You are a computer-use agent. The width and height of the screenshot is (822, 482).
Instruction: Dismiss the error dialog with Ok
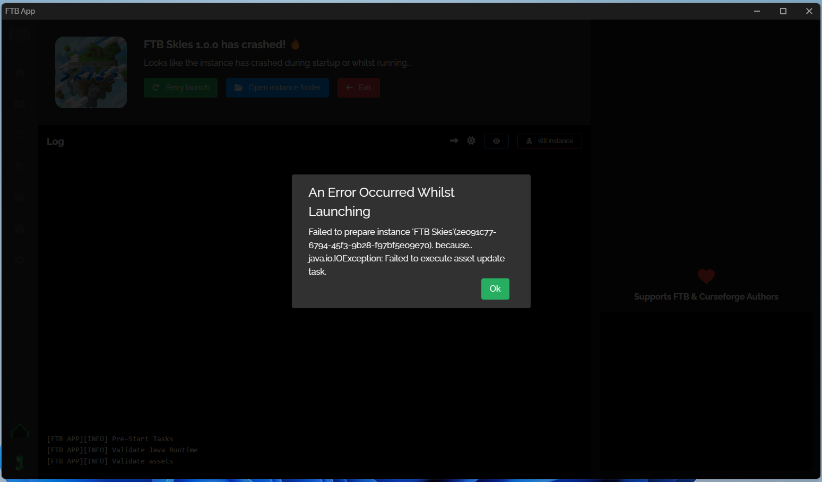[495, 288]
